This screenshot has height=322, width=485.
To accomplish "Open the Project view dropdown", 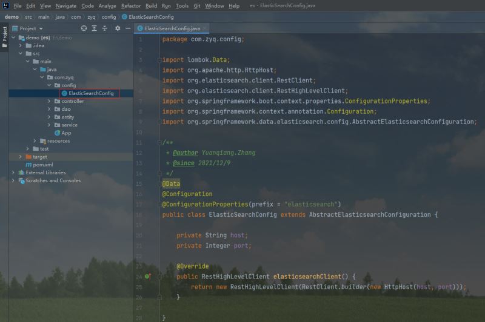I will 41,28.
